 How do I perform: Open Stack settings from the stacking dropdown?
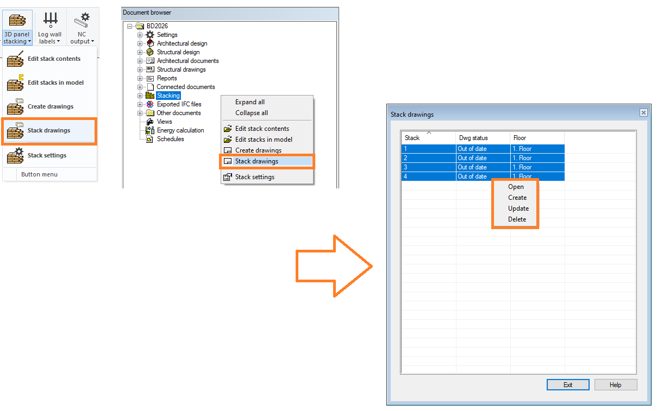[47, 155]
